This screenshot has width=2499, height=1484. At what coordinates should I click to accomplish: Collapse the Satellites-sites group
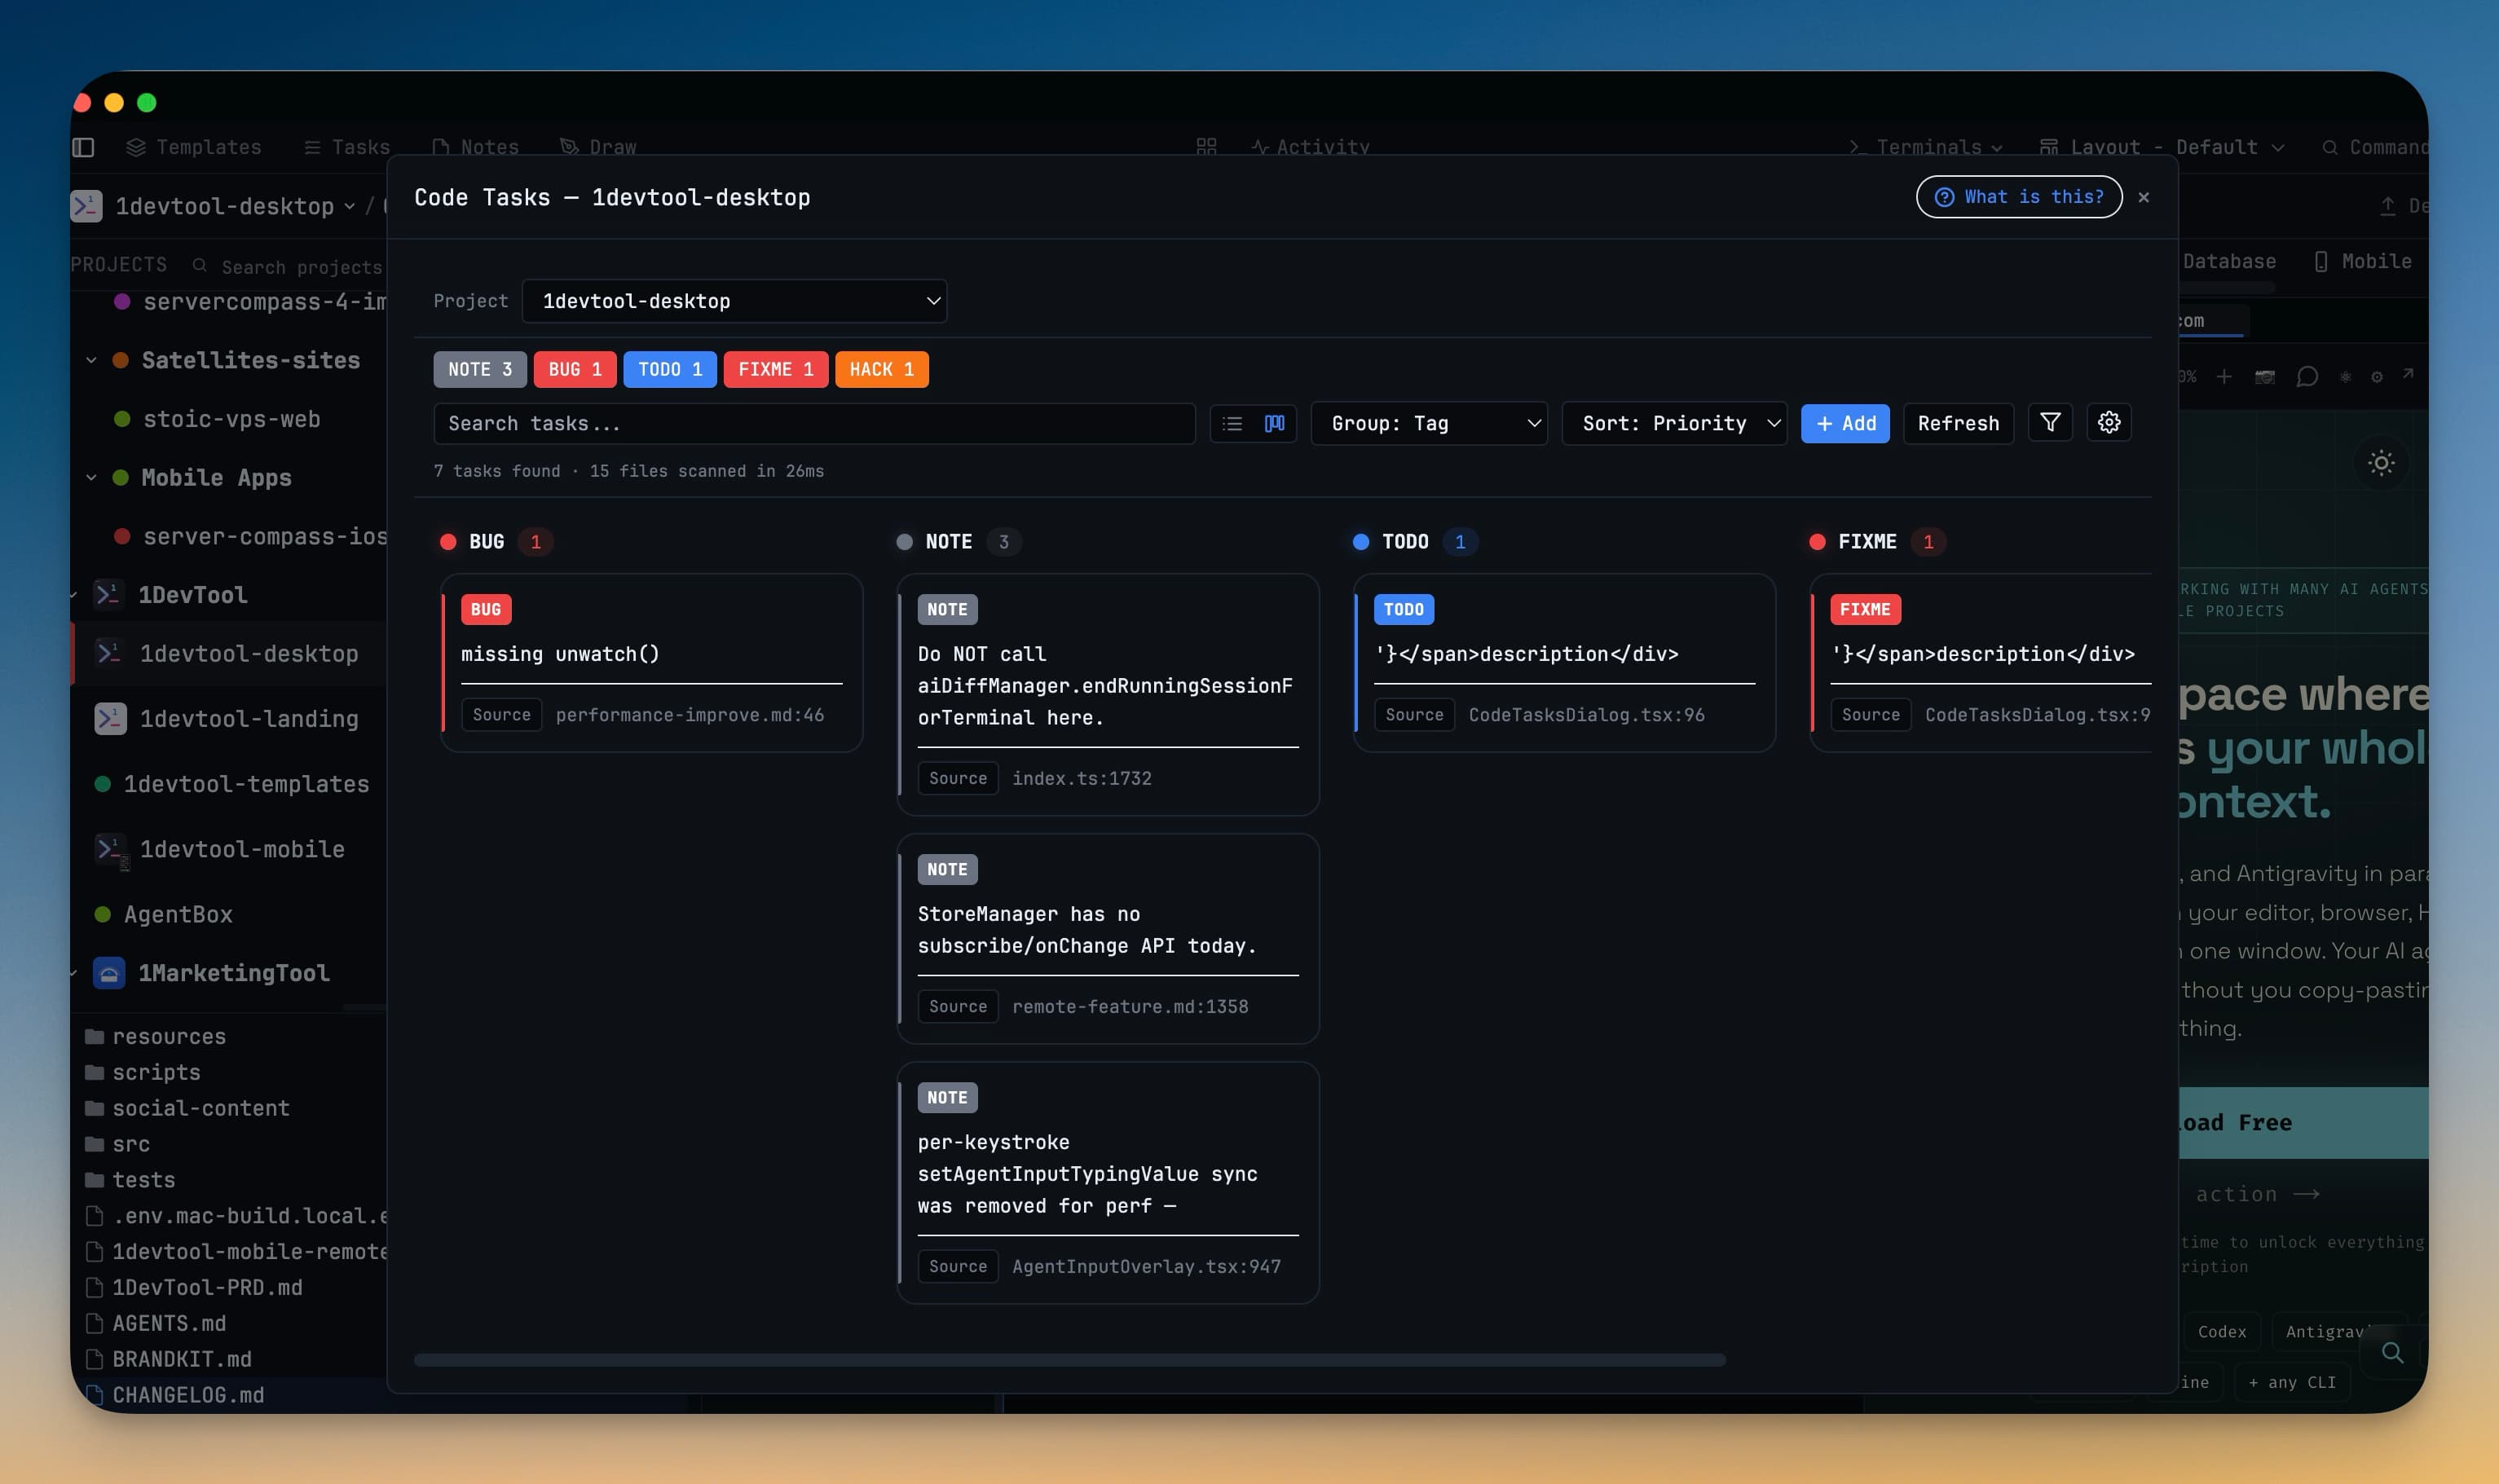91,360
